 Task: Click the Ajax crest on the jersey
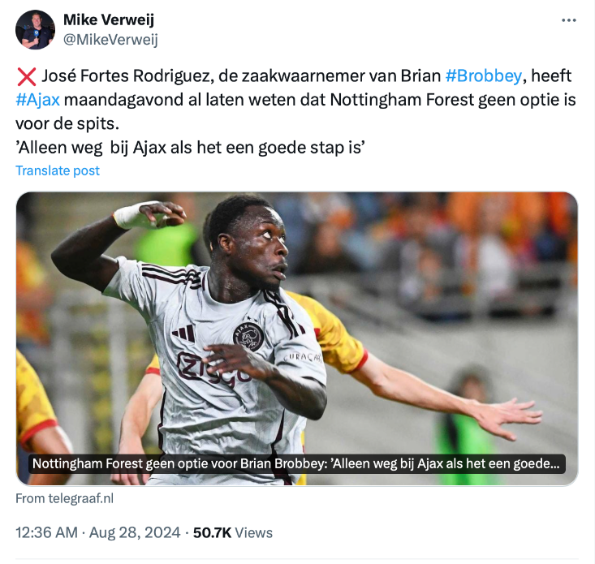pyautogui.click(x=248, y=337)
